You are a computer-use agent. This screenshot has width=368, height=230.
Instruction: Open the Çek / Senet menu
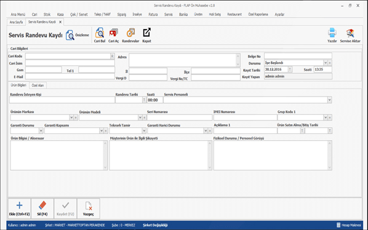click(79, 14)
